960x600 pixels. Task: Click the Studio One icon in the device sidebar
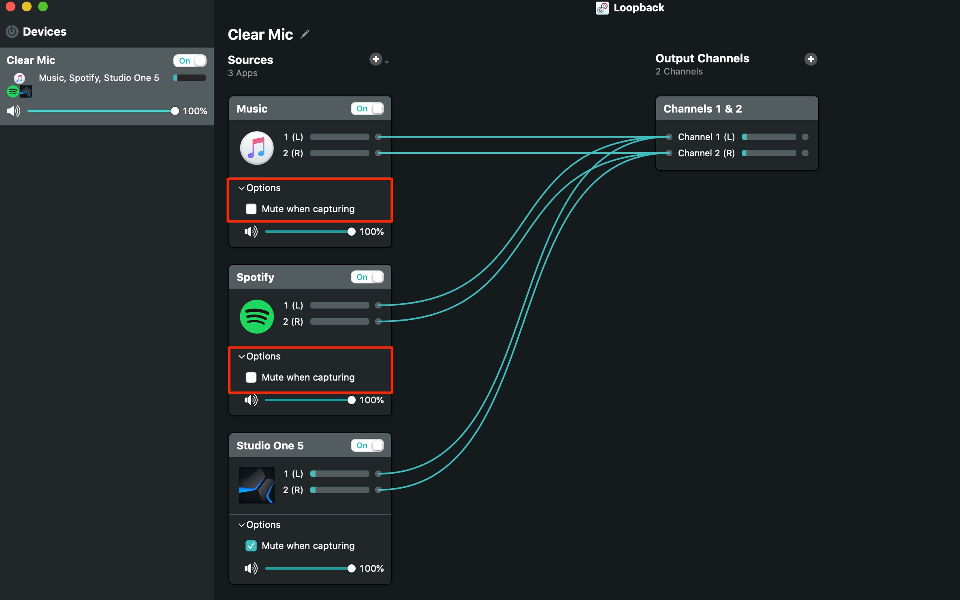(26, 91)
